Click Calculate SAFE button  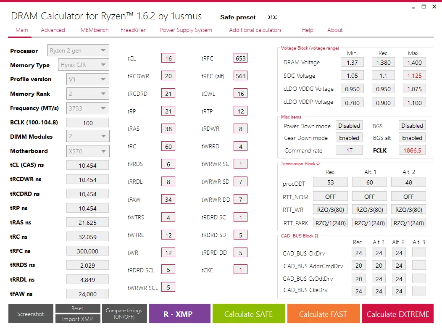coord(249,314)
